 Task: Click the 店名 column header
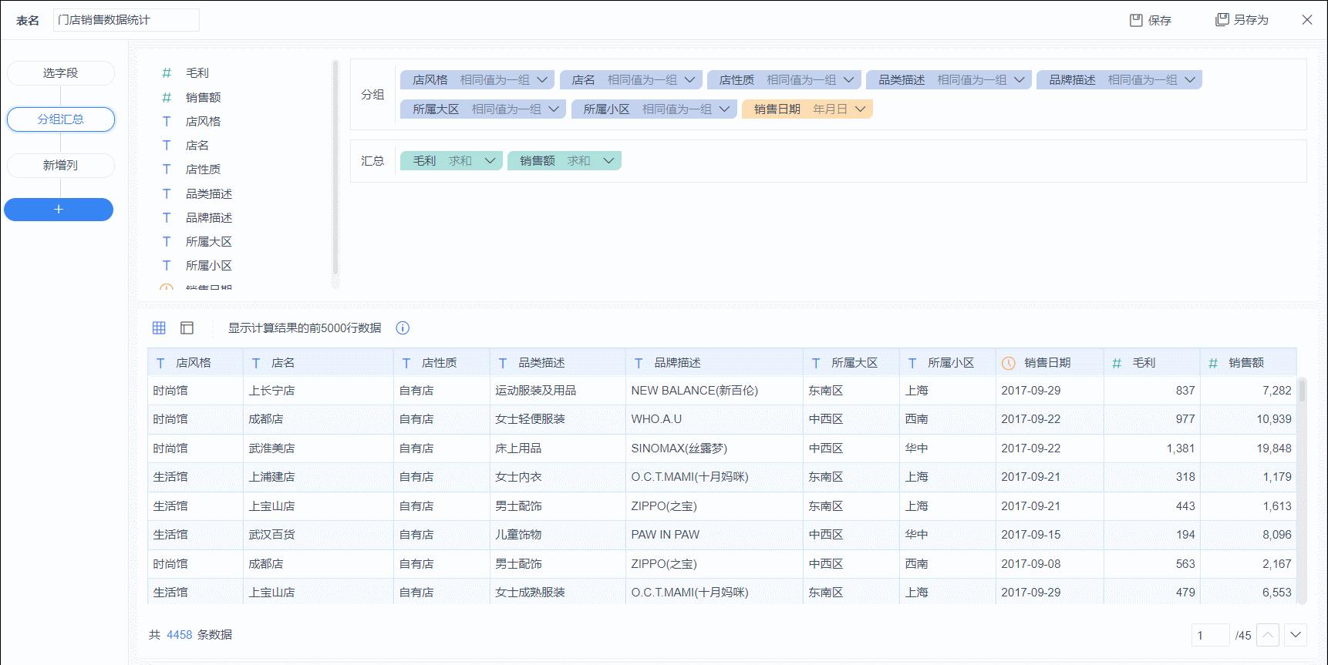pos(319,363)
